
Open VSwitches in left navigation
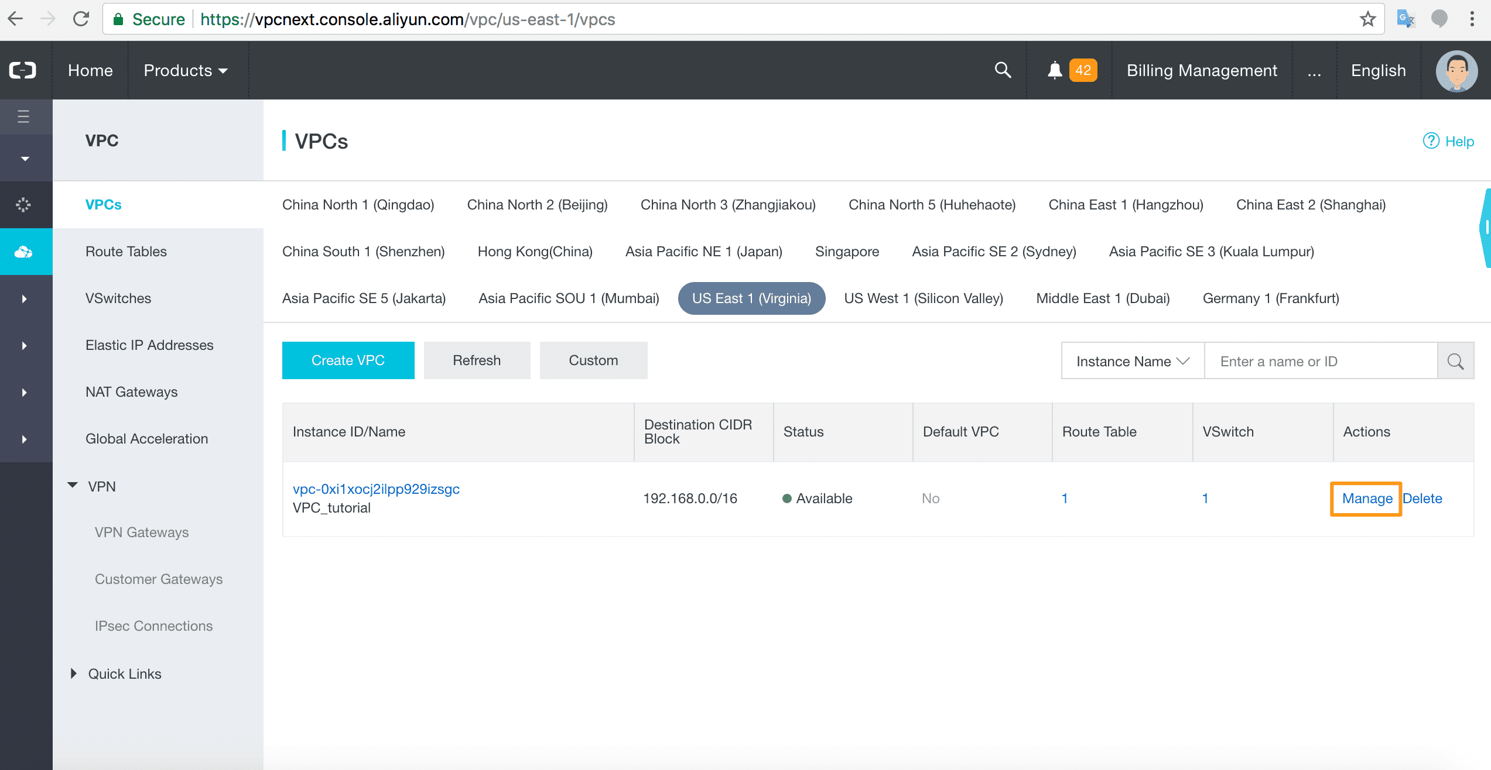coord(118,298)
